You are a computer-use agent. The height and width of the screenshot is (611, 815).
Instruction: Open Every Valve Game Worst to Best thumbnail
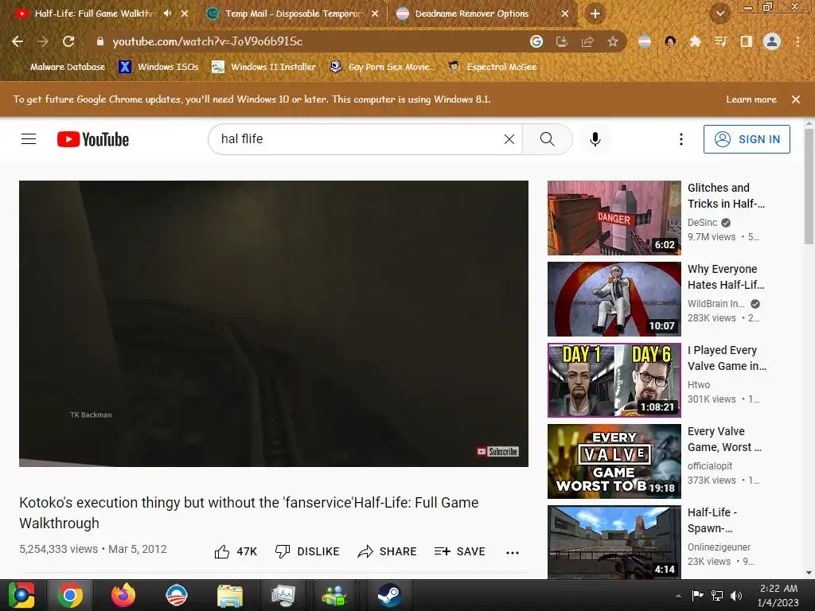tap(614, 461)
